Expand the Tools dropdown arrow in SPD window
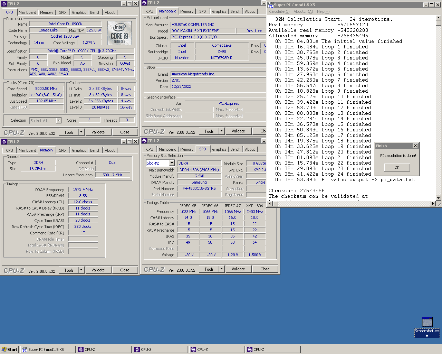The width and height of the screenshot is (442, 354). point(222,269)
